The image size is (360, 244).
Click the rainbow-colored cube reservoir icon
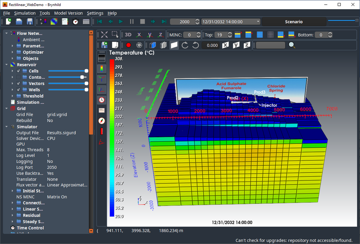[54, 22]
